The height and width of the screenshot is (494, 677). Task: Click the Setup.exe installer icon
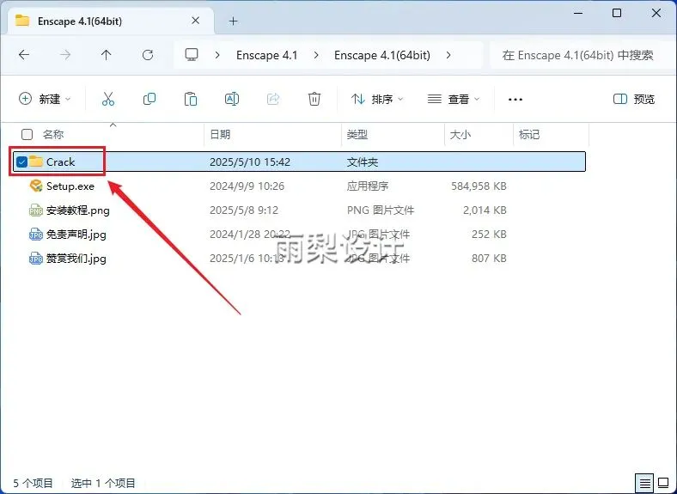[36, 186]
